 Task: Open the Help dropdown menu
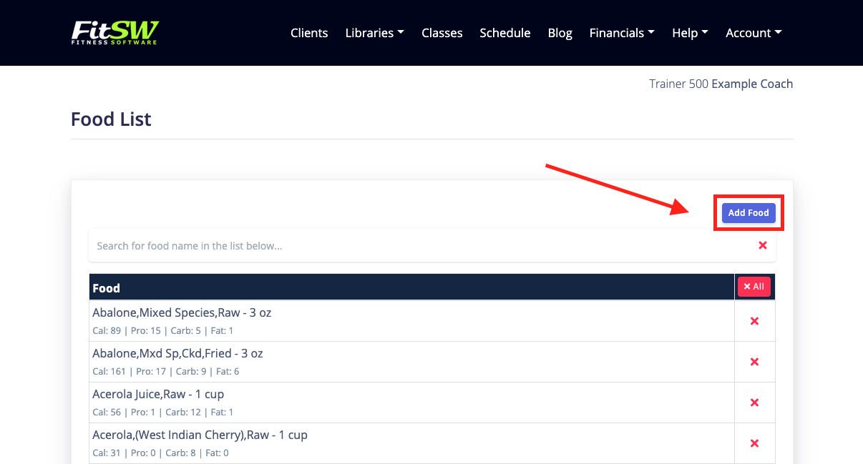pyautogui.click(x=689, y=32)
